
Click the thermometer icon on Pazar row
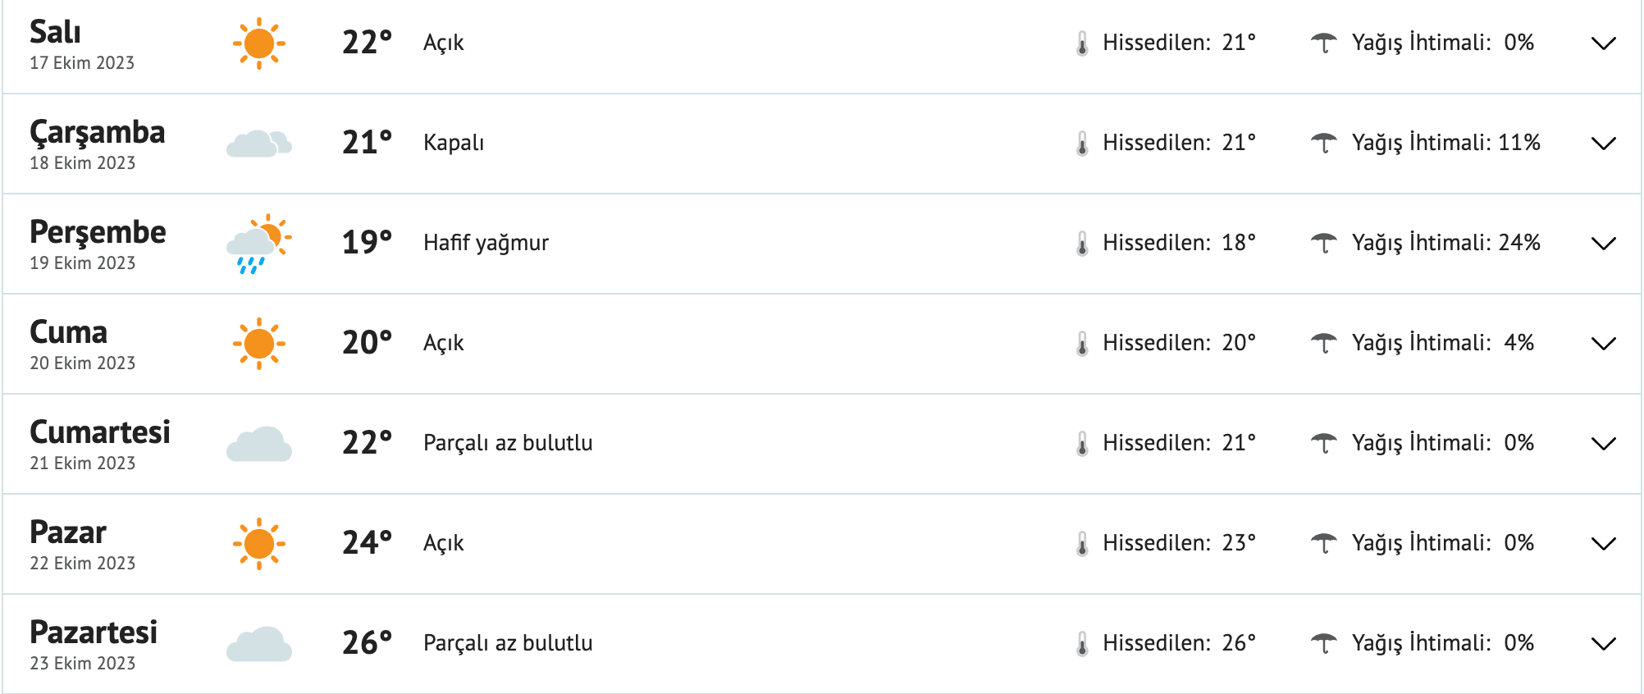(1081, 542)
